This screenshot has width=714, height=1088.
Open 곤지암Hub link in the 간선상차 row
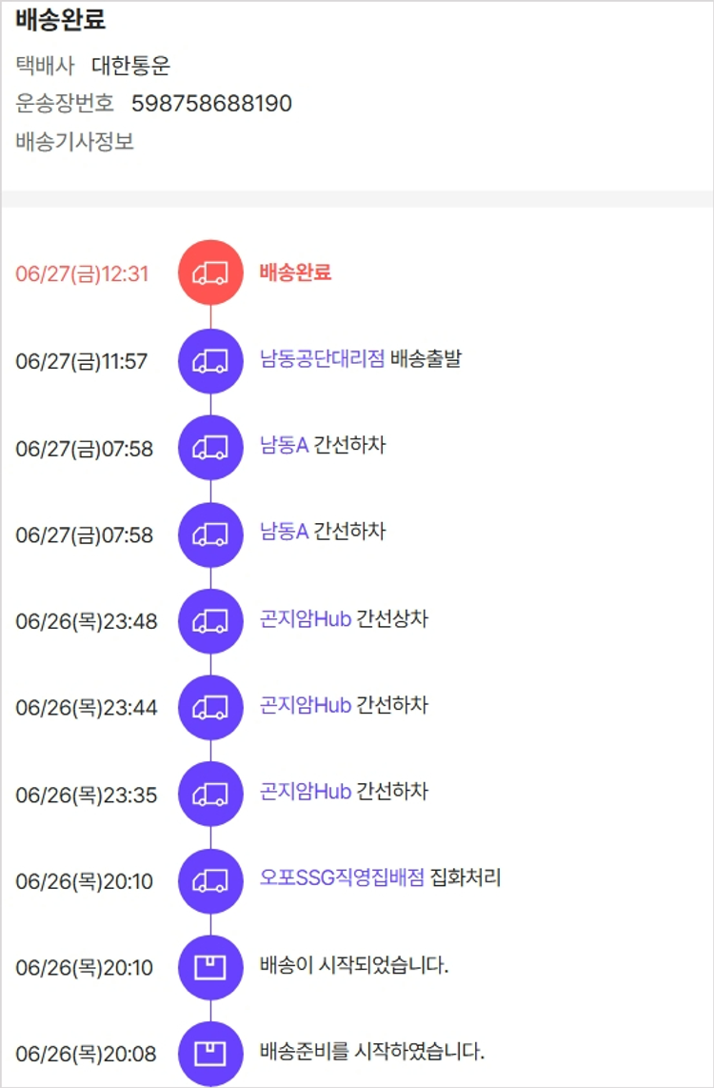coord(306,619)
